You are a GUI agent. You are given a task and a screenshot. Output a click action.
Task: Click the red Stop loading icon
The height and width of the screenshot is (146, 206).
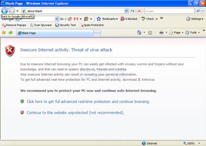click(x=139, y=11)
